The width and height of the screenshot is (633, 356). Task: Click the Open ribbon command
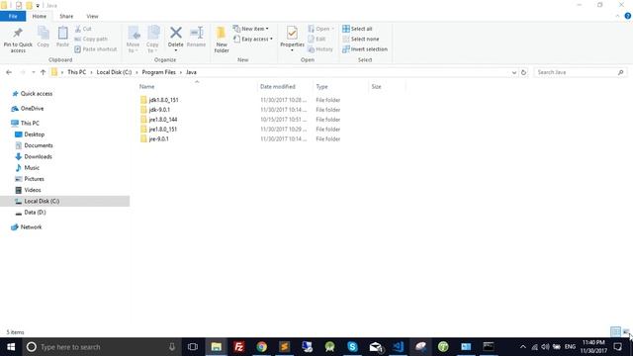coord(320,29)
